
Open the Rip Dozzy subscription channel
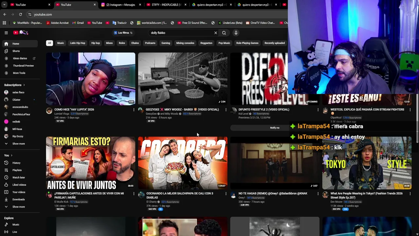click(x=20, y=136)
